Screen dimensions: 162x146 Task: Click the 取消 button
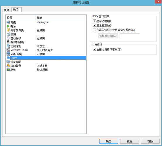point(129,141)
